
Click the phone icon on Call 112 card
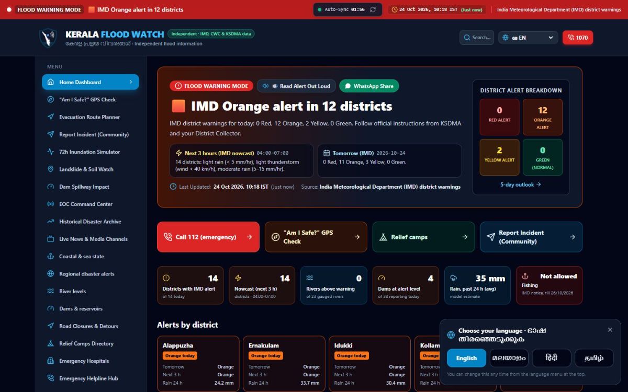coord(167,237)
